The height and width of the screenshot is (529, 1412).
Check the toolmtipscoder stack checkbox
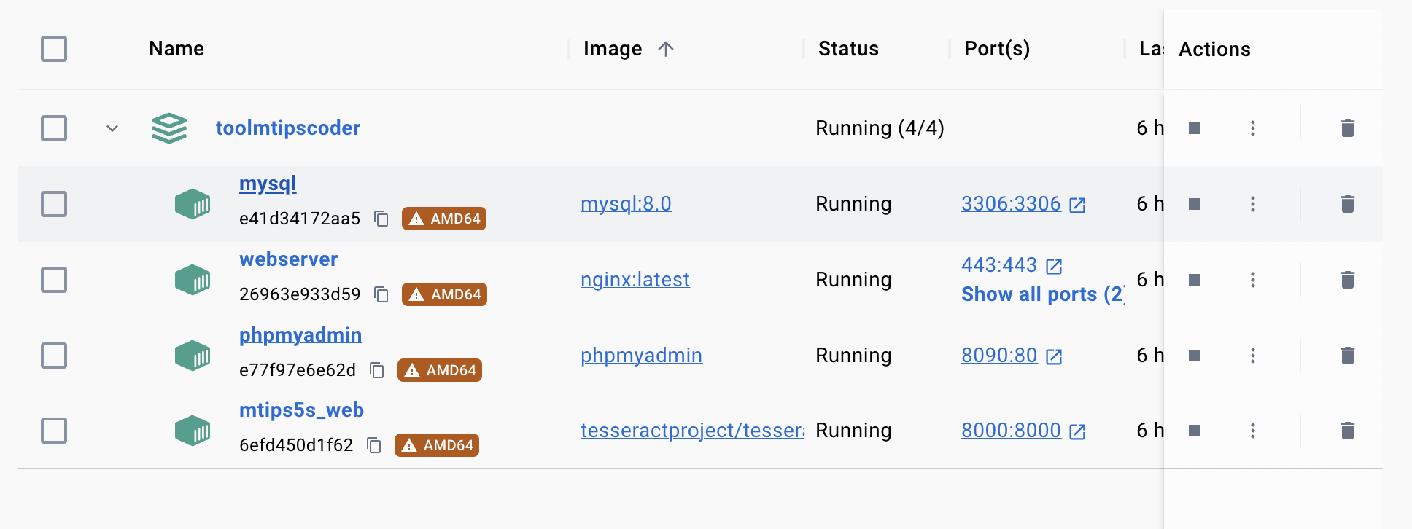[x=54, y=128]
